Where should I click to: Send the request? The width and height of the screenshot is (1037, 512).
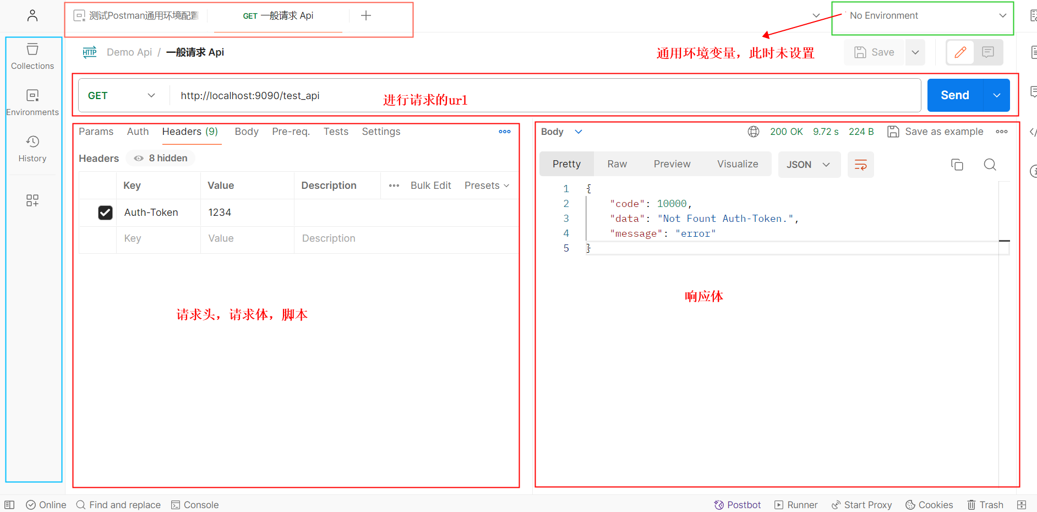pyautogui.click(x=955, y=95)
